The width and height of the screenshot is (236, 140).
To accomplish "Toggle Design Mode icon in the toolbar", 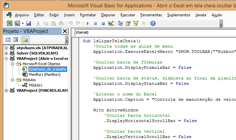I will click(111, 23).
